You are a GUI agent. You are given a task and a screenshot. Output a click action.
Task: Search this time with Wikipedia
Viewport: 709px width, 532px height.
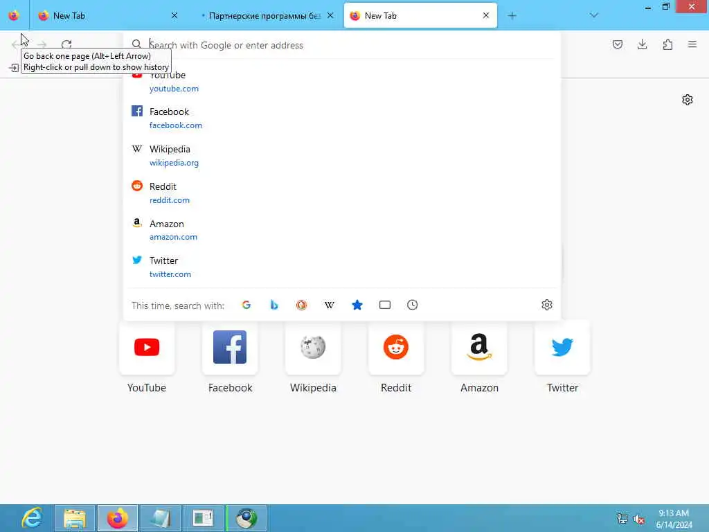(x=329, y=305)
